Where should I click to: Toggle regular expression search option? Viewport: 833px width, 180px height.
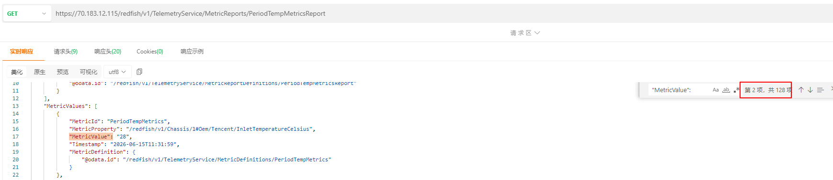737,90
